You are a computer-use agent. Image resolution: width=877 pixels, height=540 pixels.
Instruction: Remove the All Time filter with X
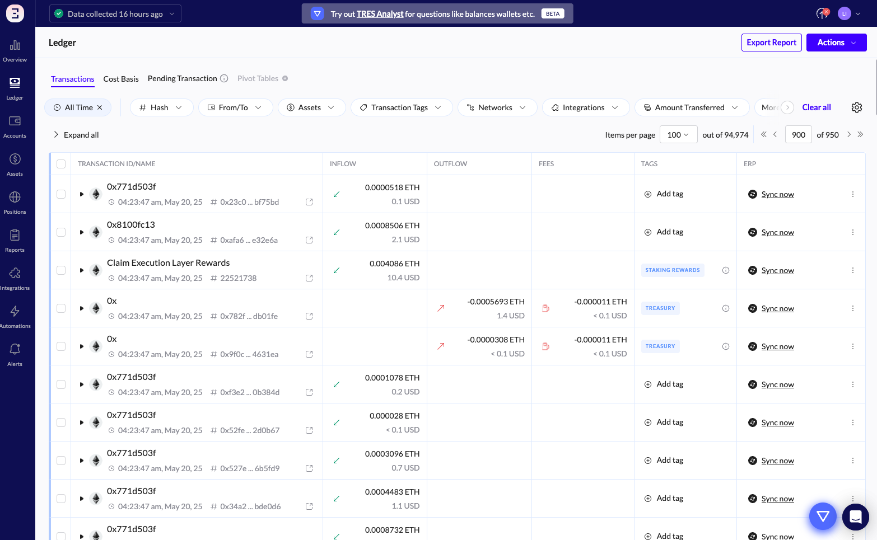100,107
